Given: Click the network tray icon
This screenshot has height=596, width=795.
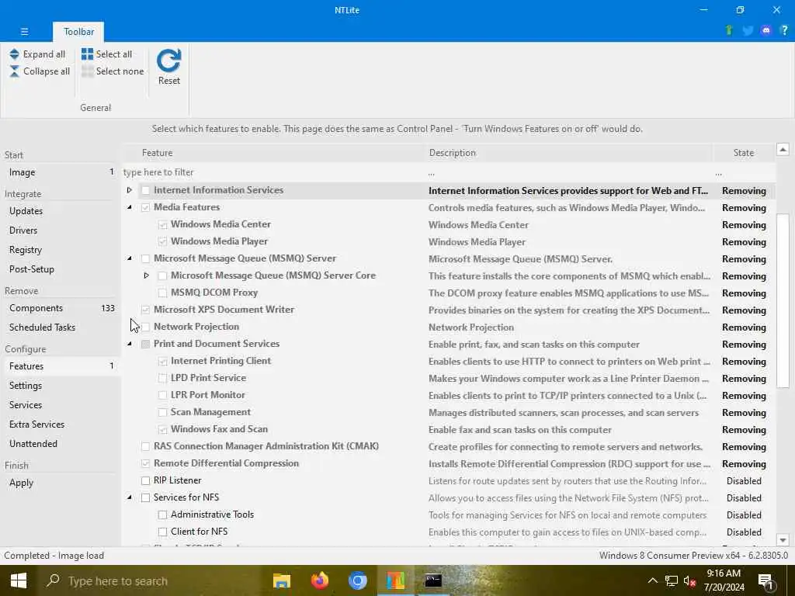Looking at the screenshot, I should (672, 580).
